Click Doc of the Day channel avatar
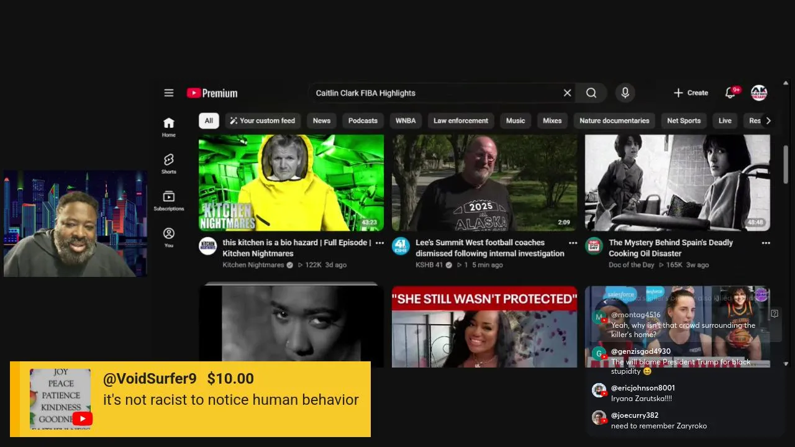The image size is (795, 447). point(594,246)
